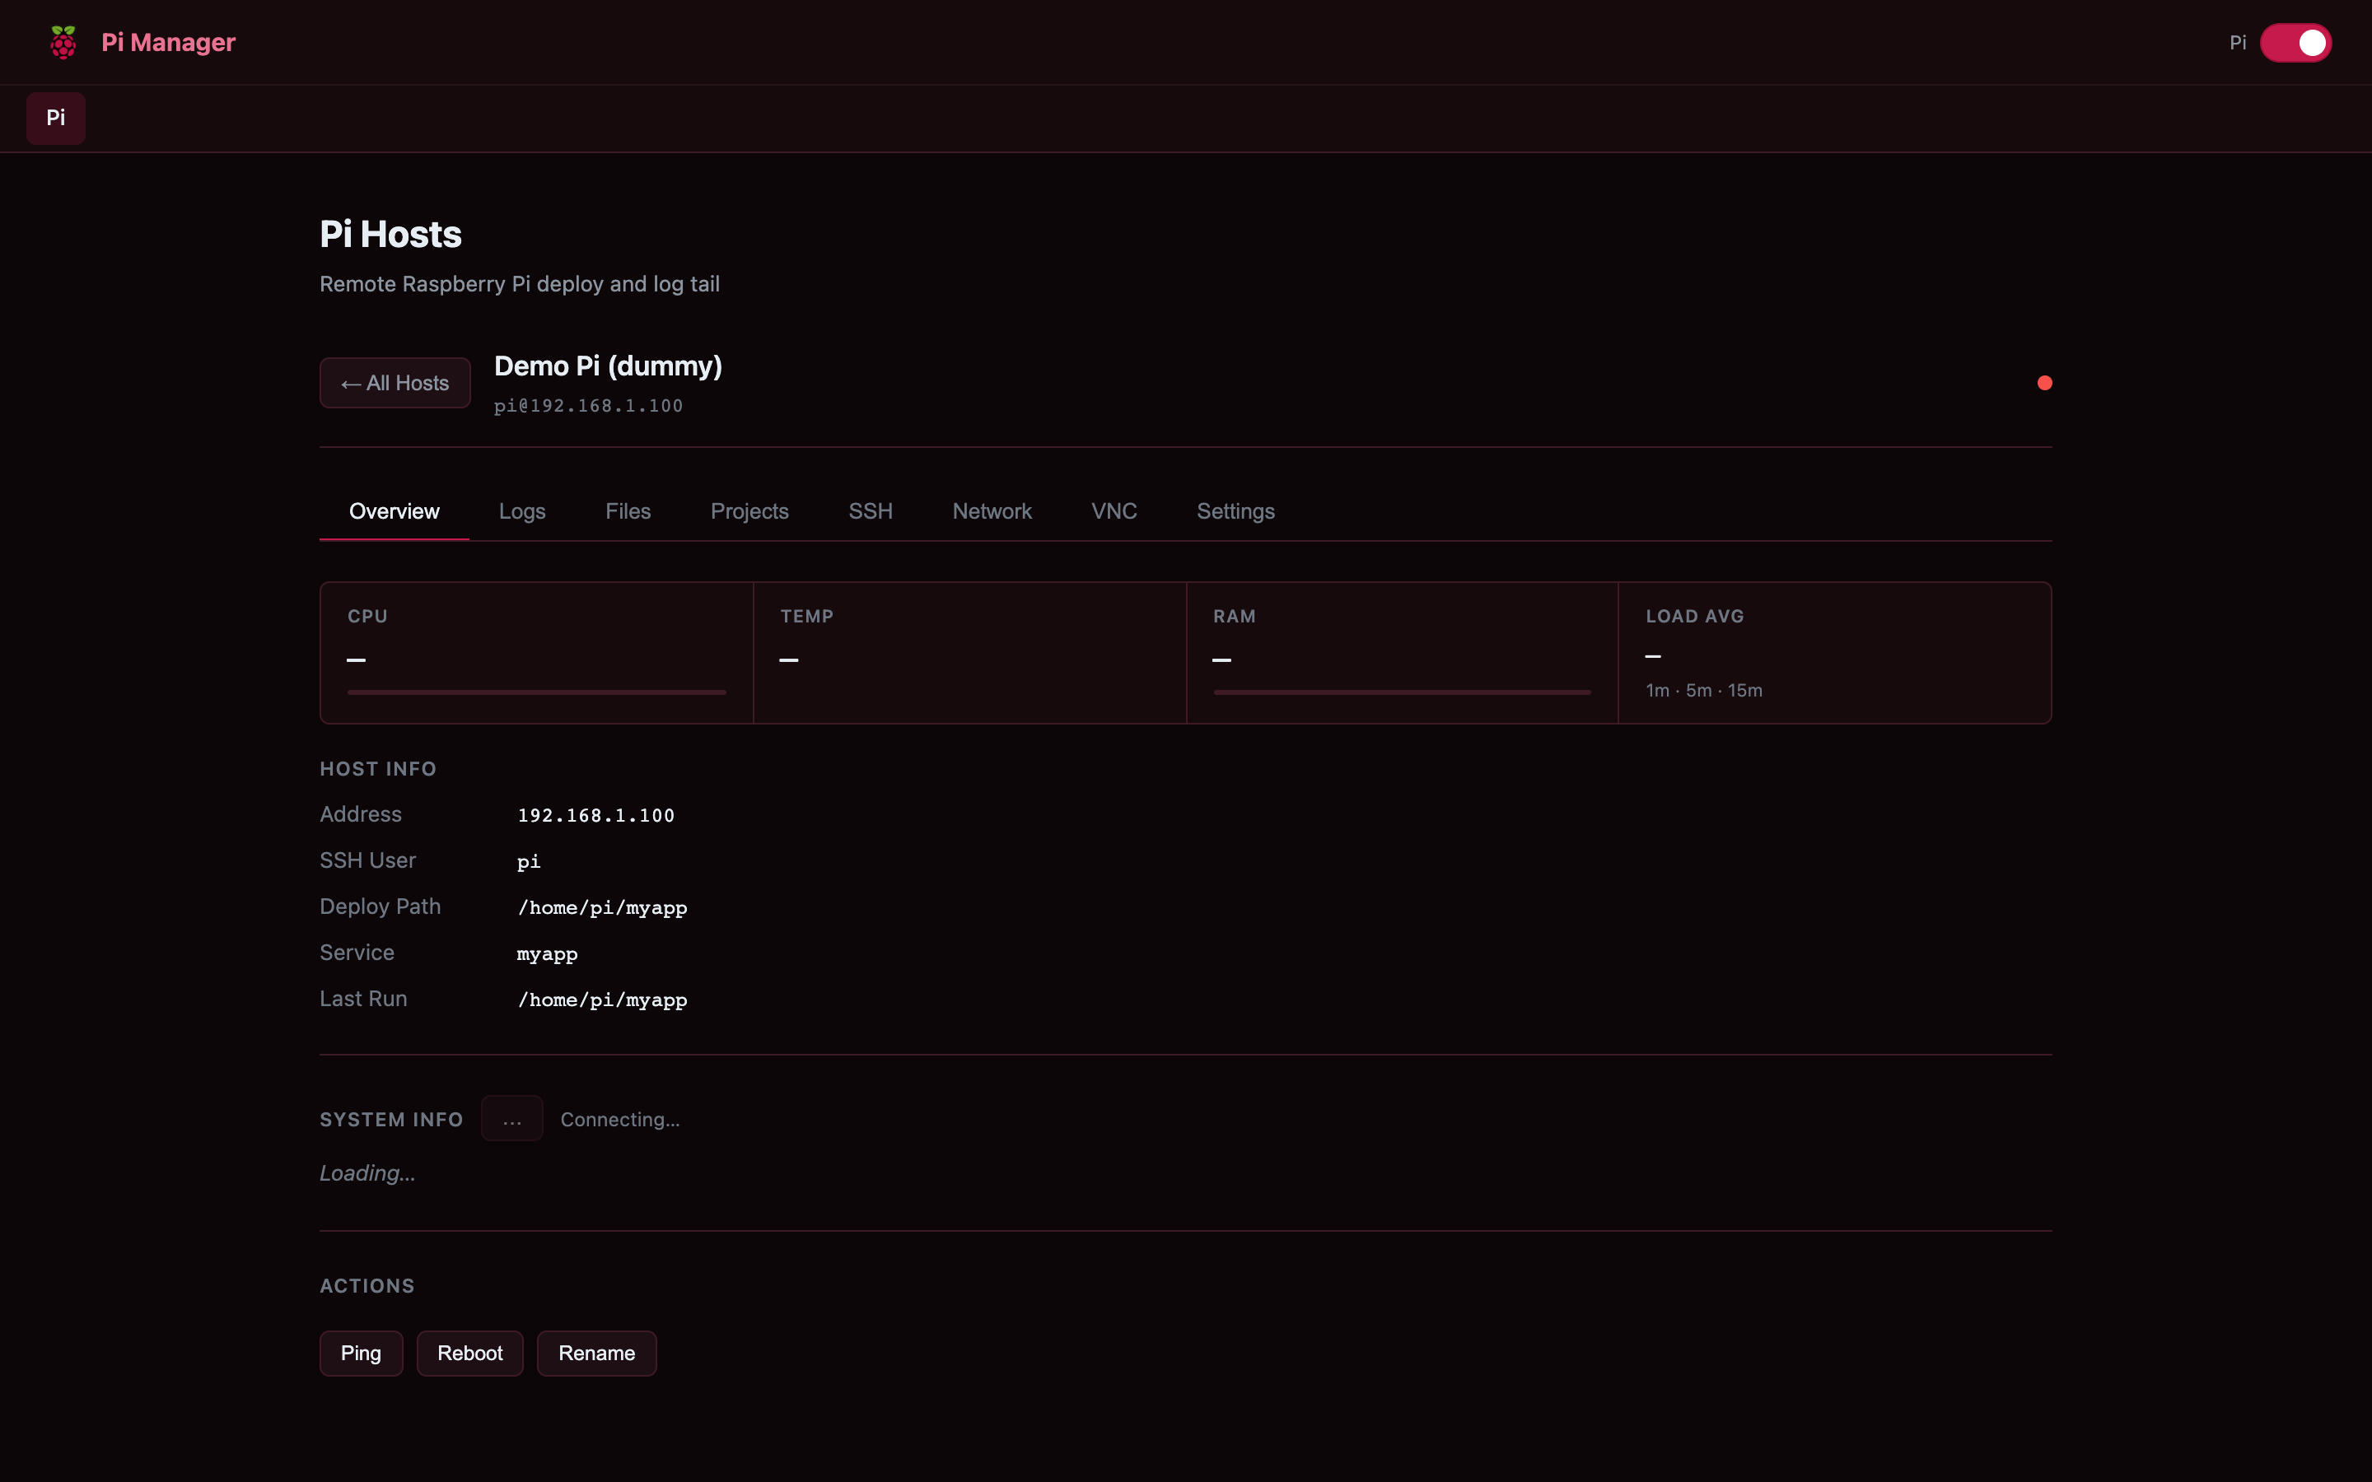Click the Service value myapp
Image resolution: width=2372 pixels, height=1482 pixels.
pyautogui.click(x=547, y=953)
